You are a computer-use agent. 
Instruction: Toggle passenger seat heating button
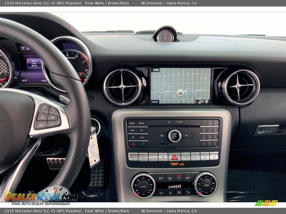click(214, 156)
